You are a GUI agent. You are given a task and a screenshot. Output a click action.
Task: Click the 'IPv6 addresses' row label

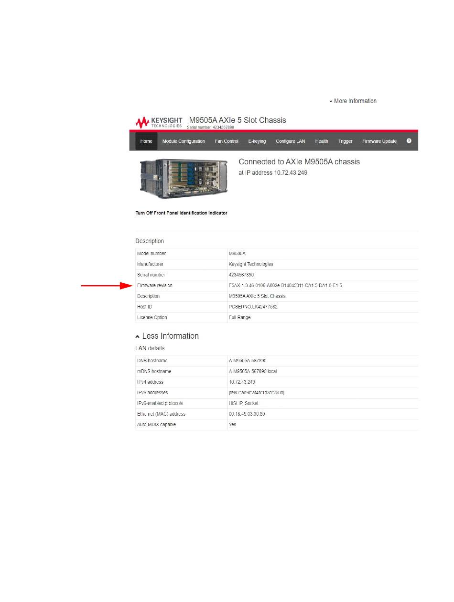point(153,393)
